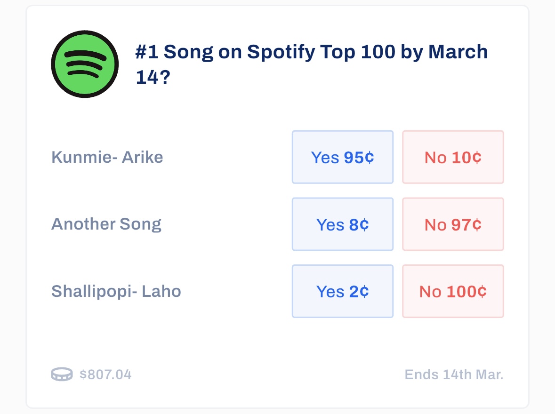Open the Another Song outcome label
The width and height of the screenshot is (555, 414).
(106, 224)
